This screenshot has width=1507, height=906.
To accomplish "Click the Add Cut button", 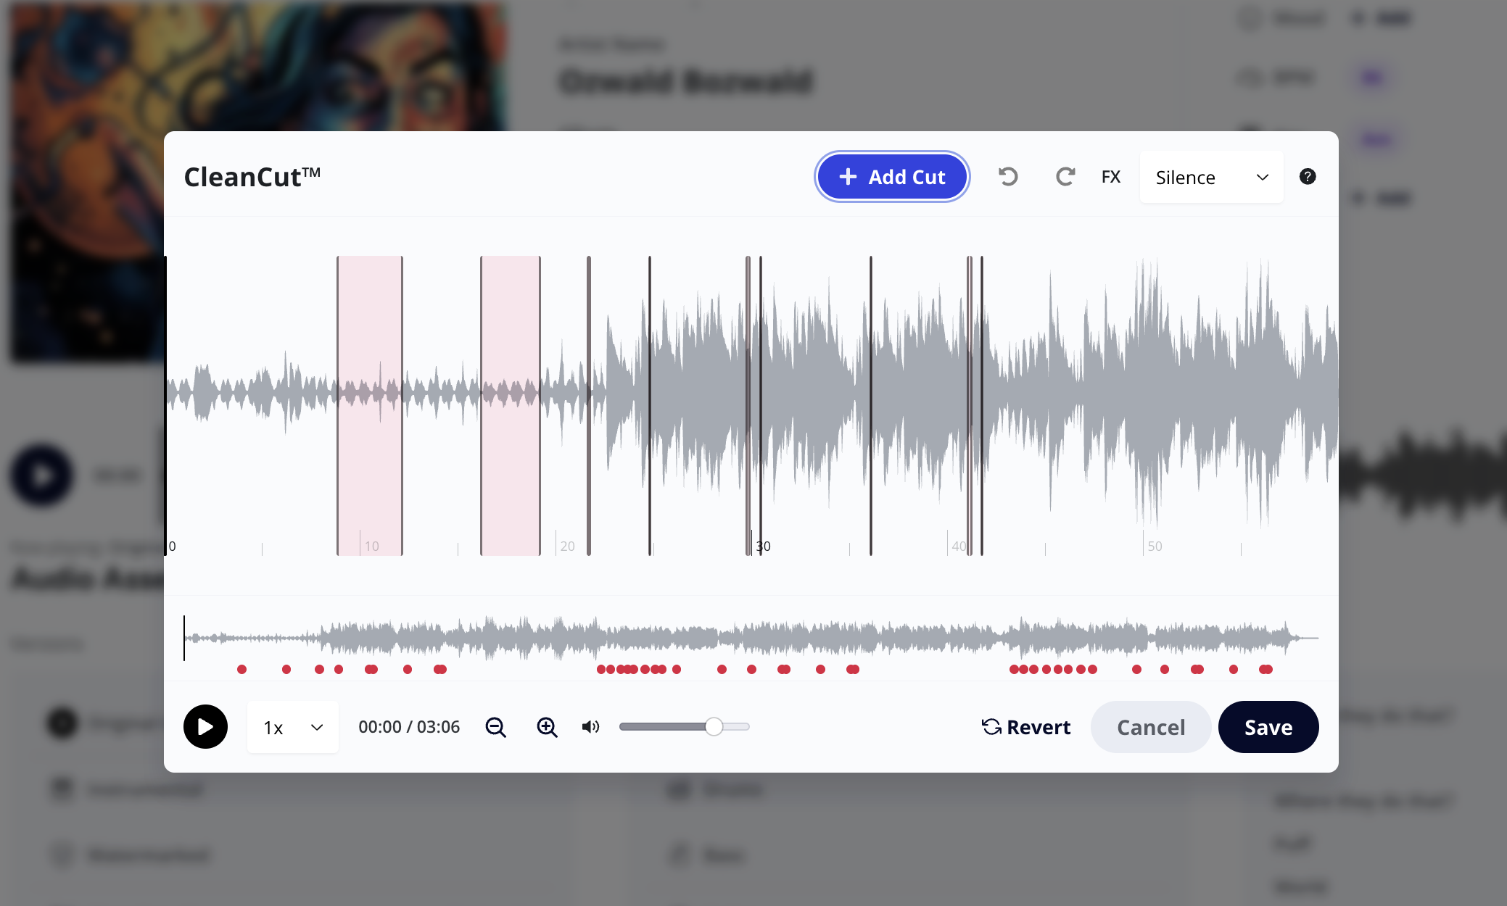I will tap(892, 177).
